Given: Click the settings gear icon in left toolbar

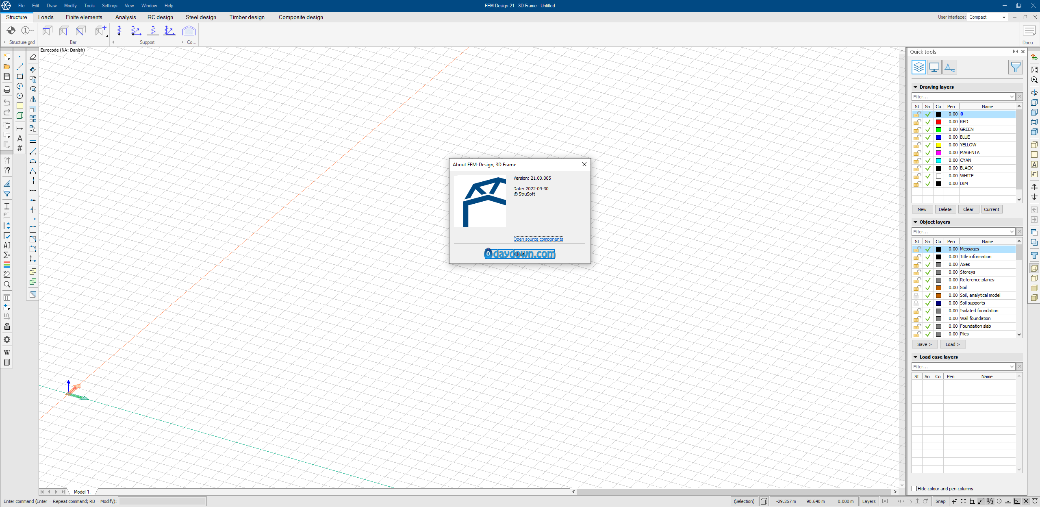Looking at the screenshot, I should pos(7,339).
